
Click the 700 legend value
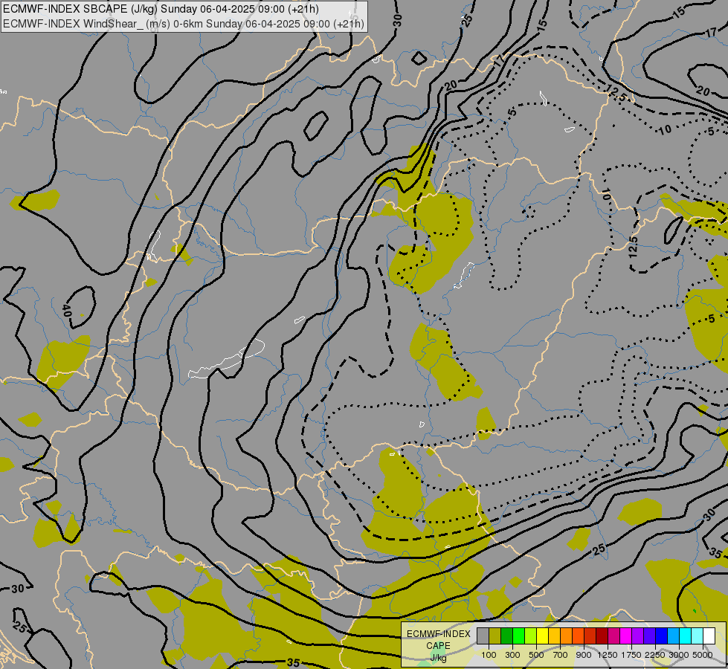(x=561, y=655)
